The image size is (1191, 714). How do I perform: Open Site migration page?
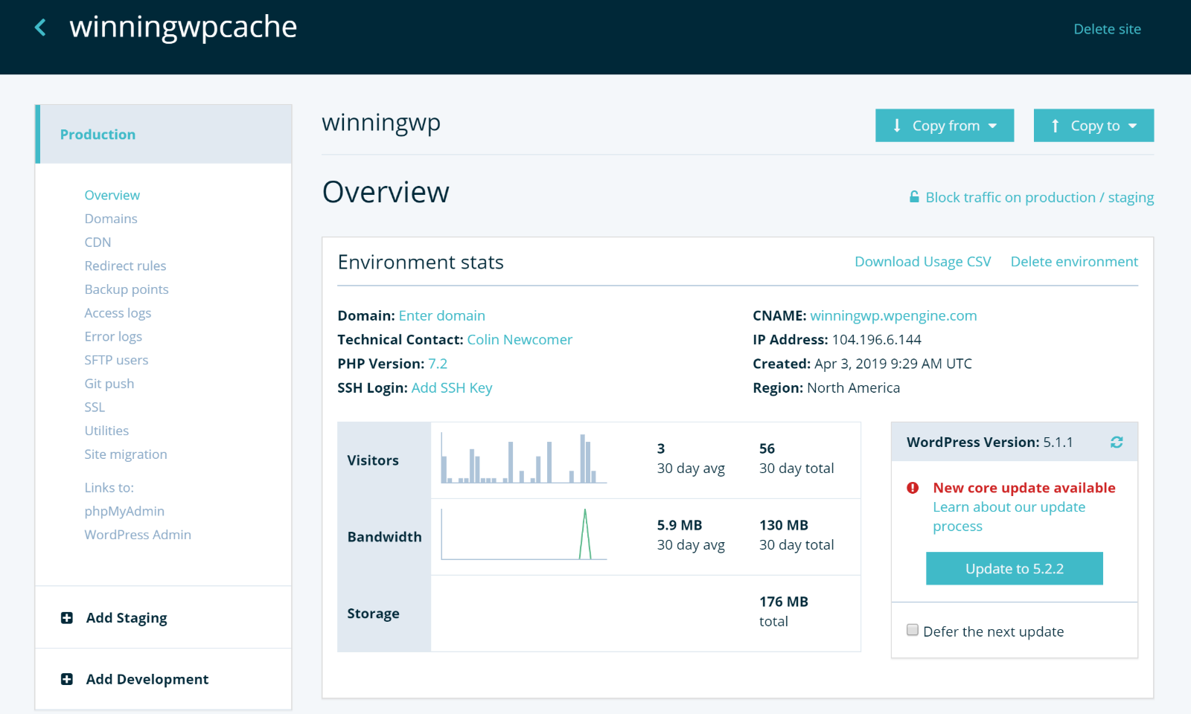126,454
